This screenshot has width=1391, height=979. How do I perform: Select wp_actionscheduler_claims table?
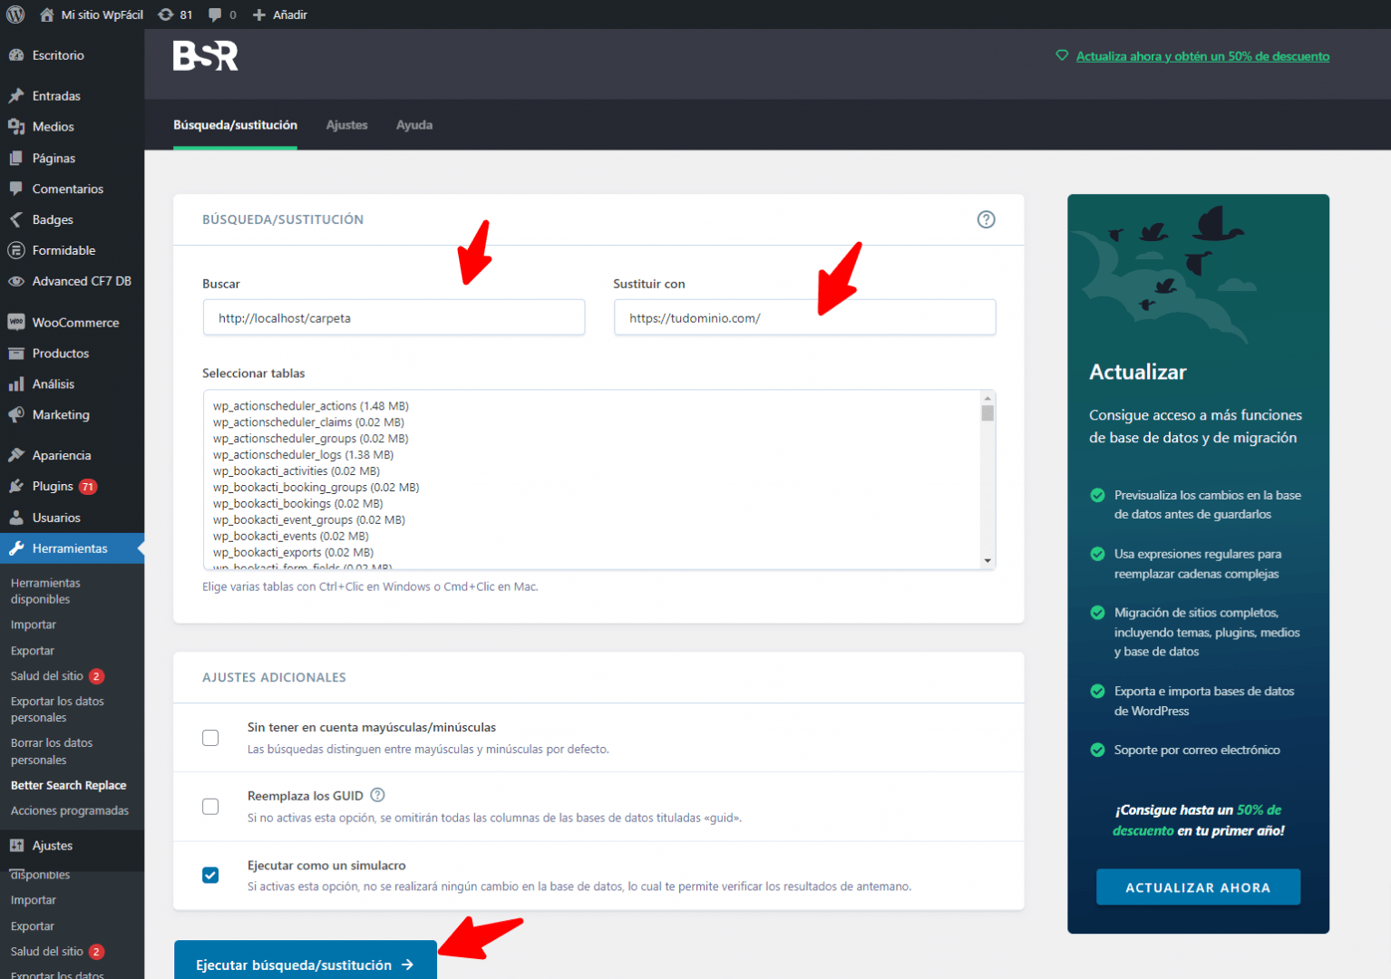click(308, 422)
